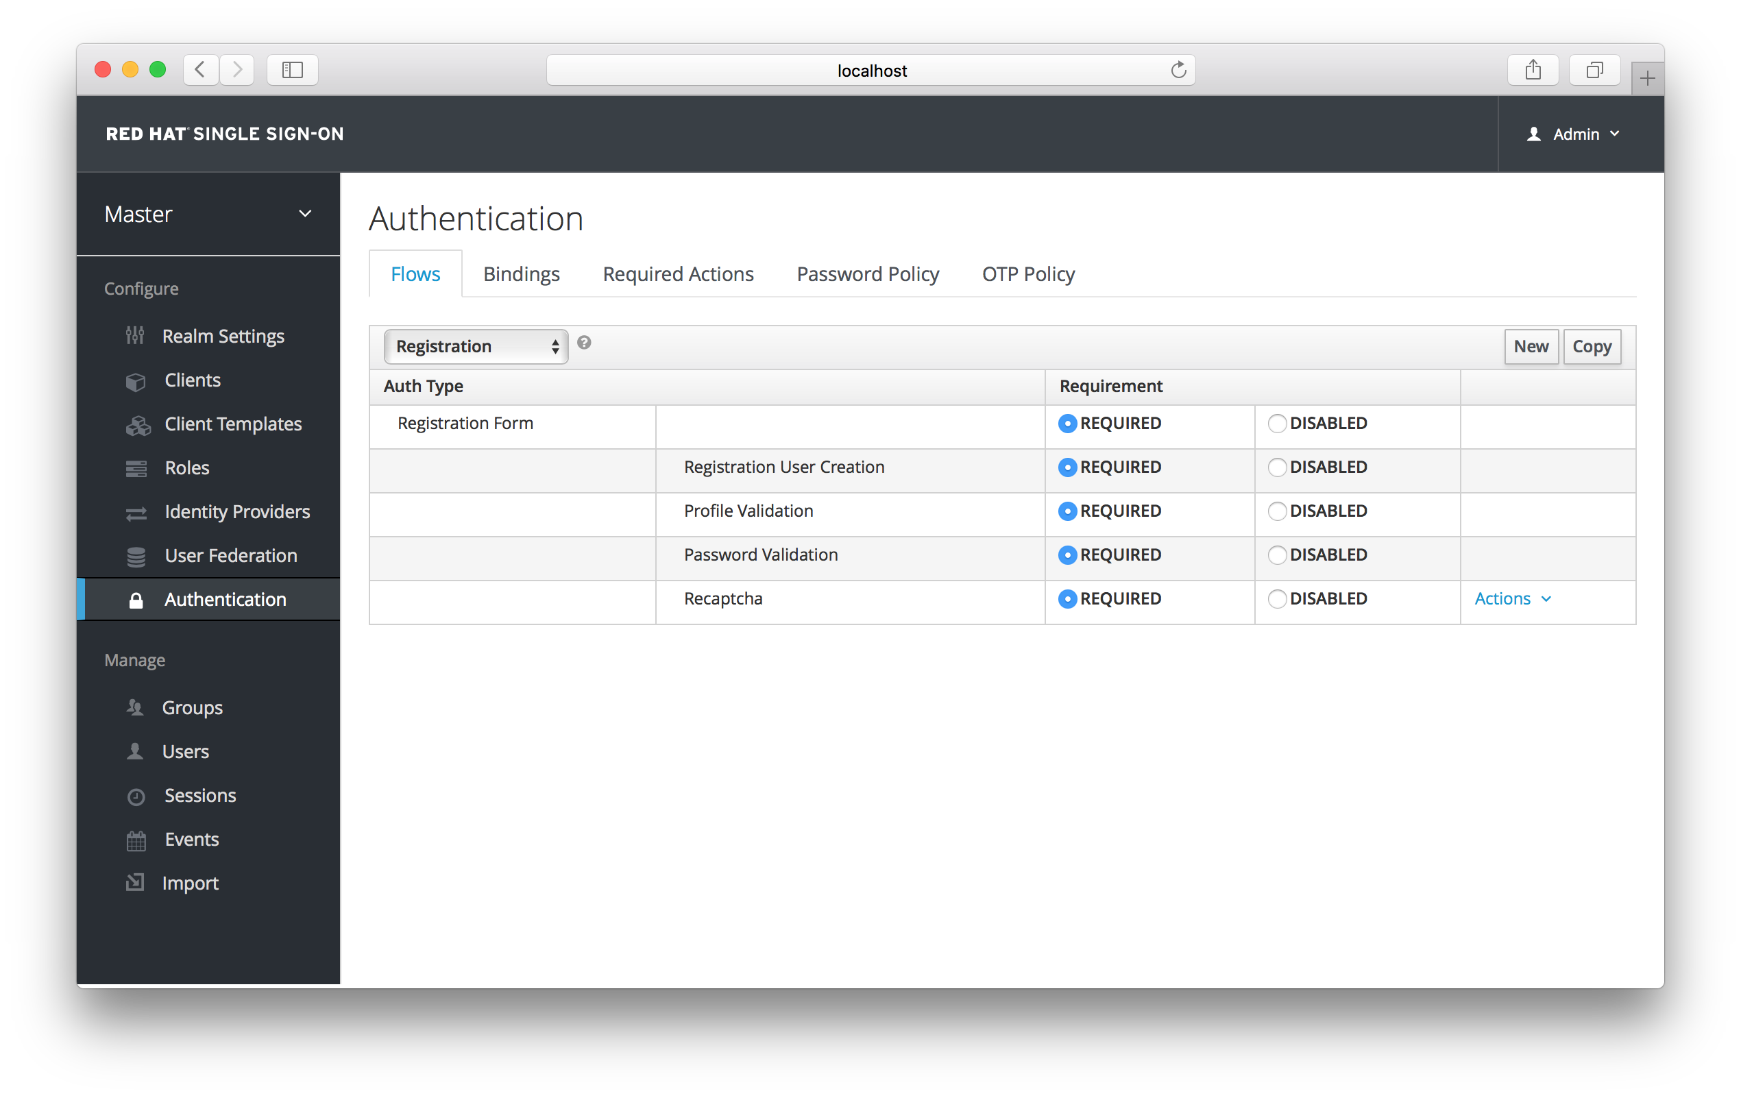Select DISABLED radio for Profile Validation
Screen dimensions: 1741x1098
pyautogui.click(x=1276, y=510)
